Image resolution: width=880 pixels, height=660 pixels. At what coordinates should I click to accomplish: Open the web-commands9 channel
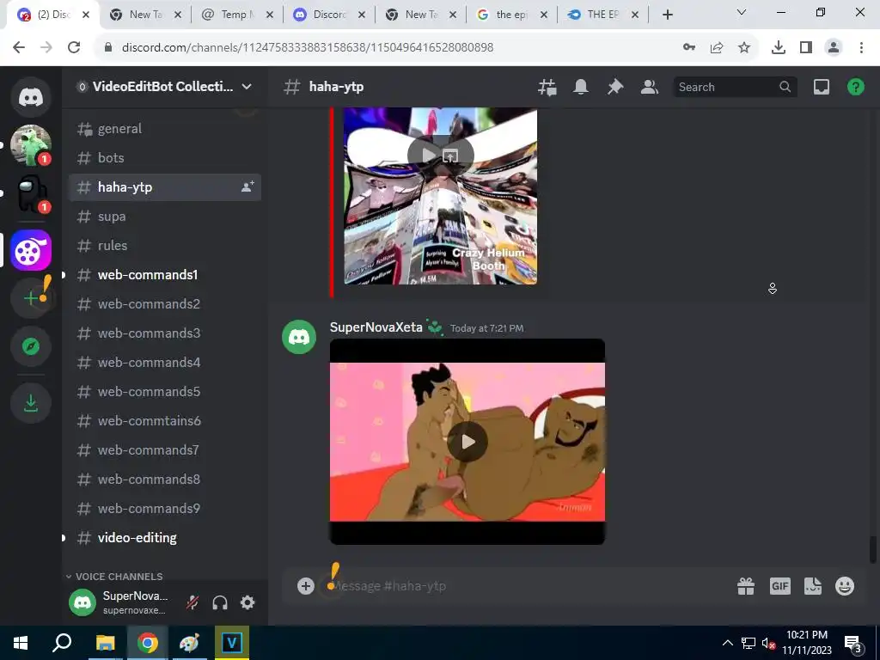click(x=164, y=508)
